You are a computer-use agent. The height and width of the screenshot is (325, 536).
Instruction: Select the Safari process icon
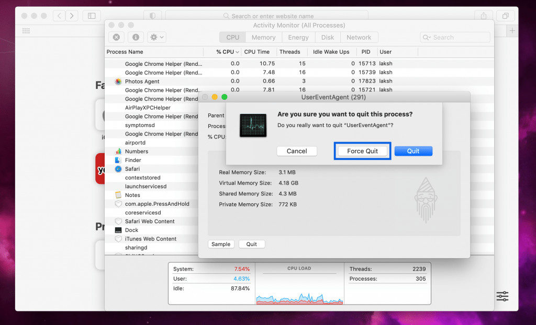click(118, 169)
